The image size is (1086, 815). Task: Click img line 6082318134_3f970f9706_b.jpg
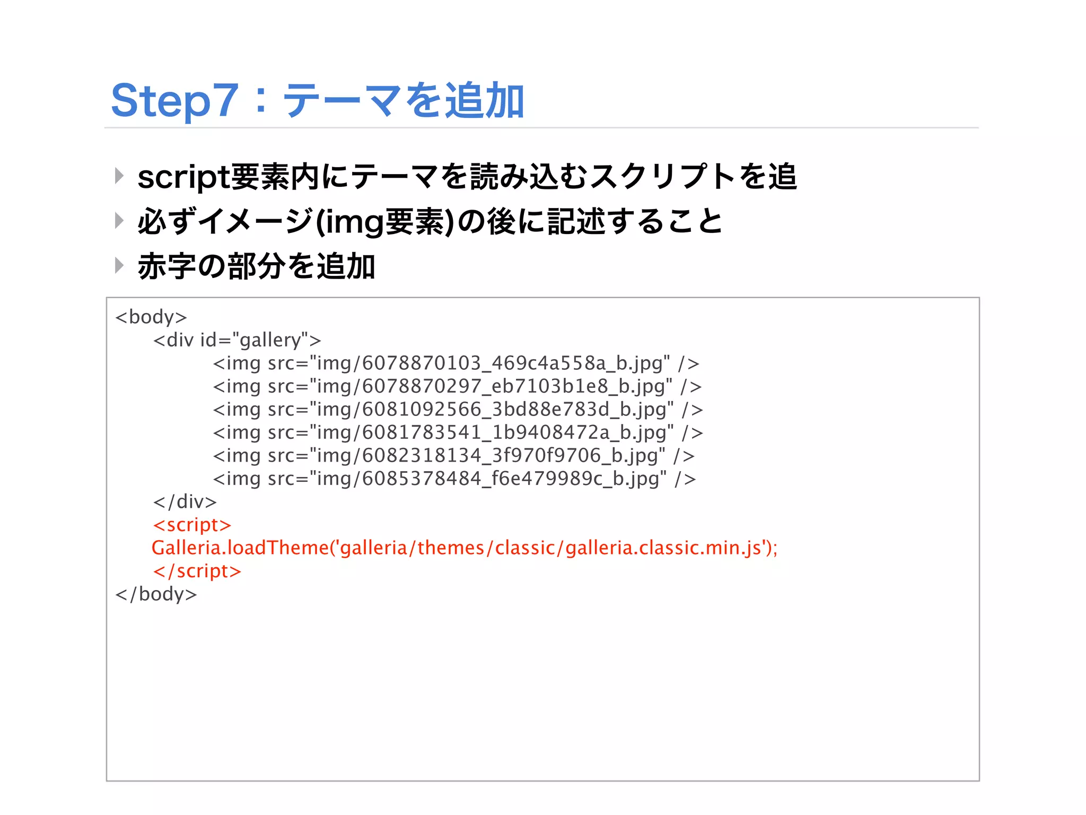[x=453, y=456]
